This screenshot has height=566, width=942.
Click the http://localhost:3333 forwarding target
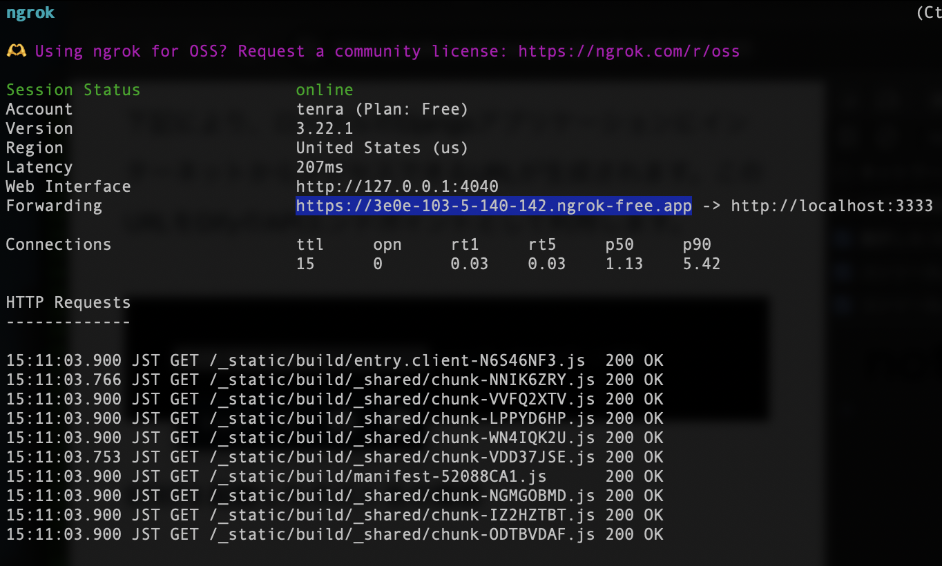point(832,206)
